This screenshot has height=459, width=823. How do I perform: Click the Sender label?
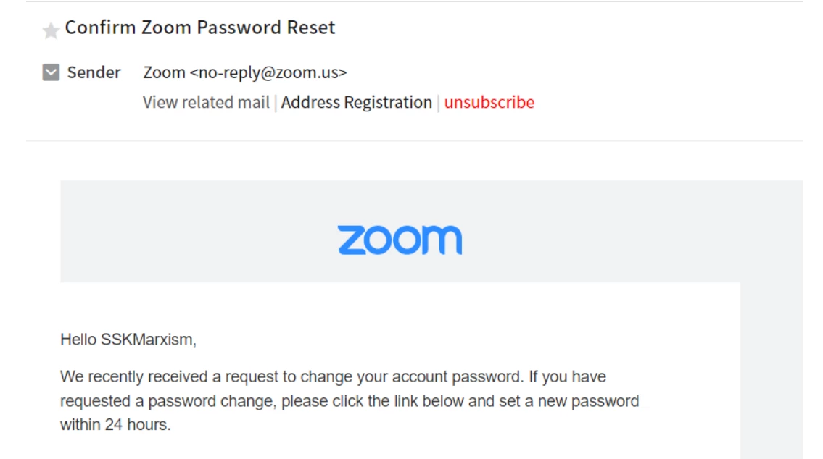[94, 72]
